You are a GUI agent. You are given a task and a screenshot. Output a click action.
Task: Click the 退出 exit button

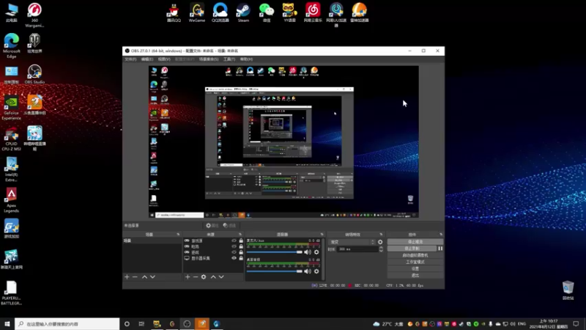click(415, 276)
